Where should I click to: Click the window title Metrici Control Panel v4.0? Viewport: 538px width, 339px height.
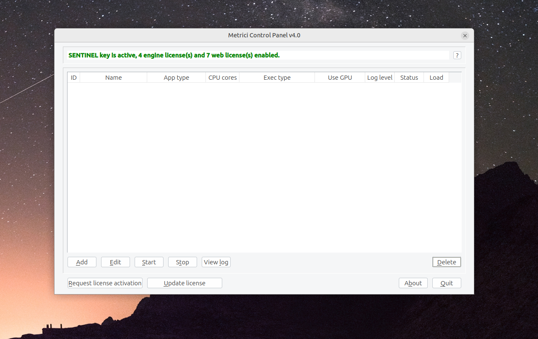[264, 35]
